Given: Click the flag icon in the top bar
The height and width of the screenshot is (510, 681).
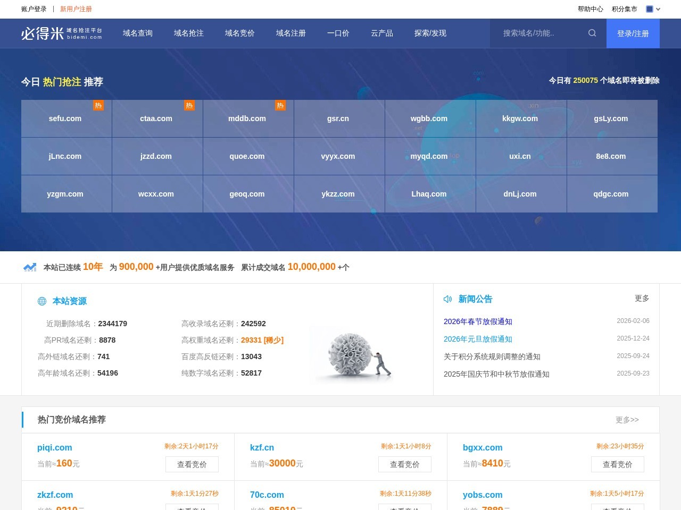Looking at the screenshot, I should 649,8.
